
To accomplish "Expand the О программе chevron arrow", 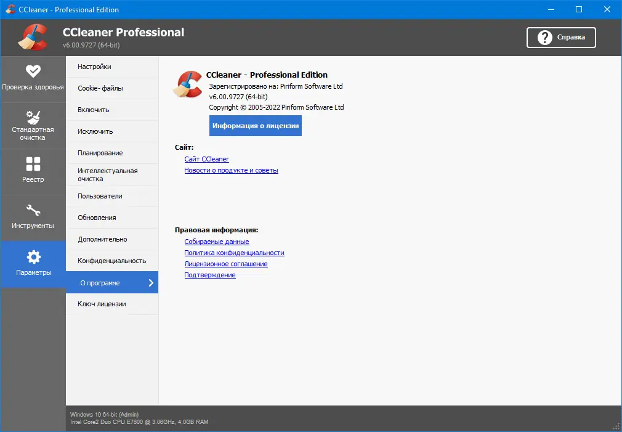I will coord(150,282).
